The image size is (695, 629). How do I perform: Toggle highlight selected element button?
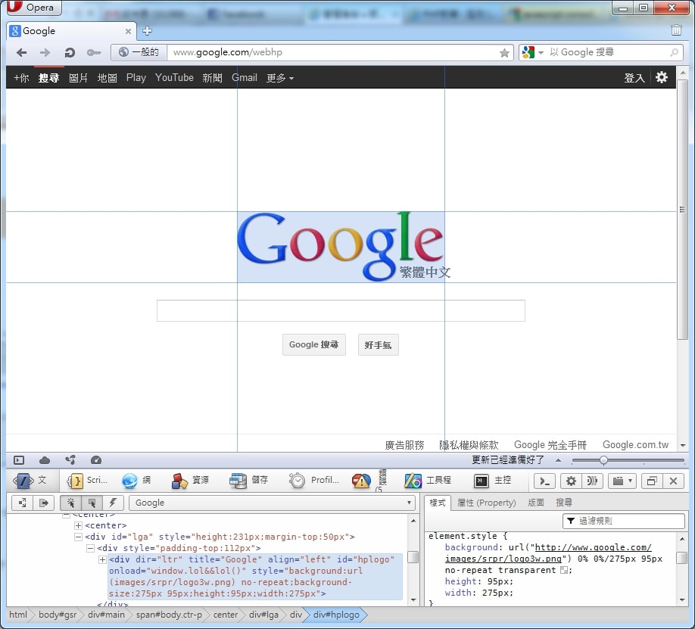click(x=92, y=503)
